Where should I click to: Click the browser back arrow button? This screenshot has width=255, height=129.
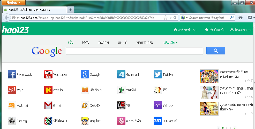6,18
